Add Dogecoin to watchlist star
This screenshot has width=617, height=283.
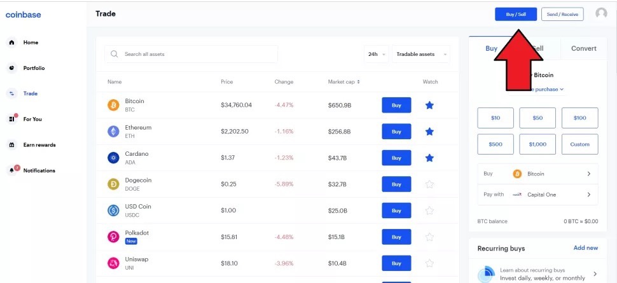(x=430, y=184)
